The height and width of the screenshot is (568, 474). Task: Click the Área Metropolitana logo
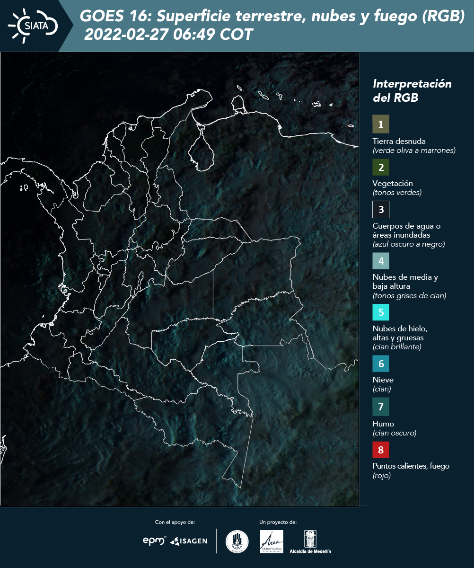[x=272, y=541]
